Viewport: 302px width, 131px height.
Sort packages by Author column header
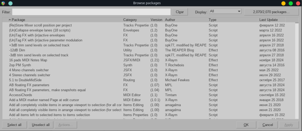(186, 20)
